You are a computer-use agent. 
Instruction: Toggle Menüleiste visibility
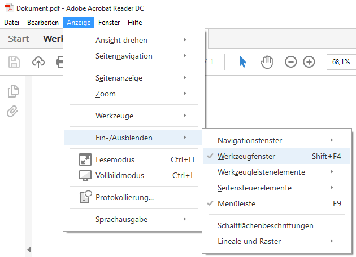pyautogui.click(x=277, y=203)
